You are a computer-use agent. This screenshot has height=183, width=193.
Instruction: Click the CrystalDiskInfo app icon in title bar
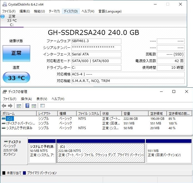tap(5, 4)
